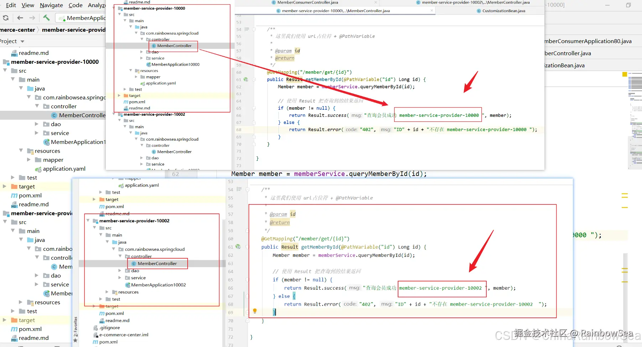This screenshot has height=347, width=642.
Task: Click the com.rainbowsea.springc package icon in the background tree
Action: 38,98
